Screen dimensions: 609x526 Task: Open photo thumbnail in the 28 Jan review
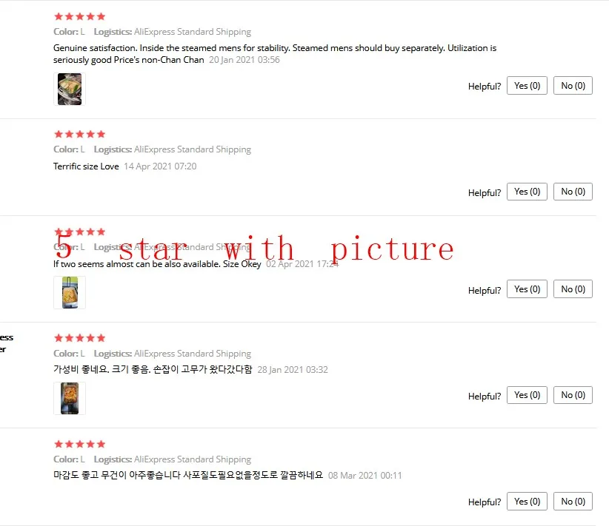click(x=70, y=398)
